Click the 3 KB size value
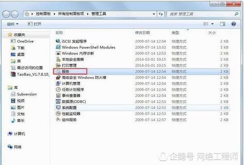 (224, 47)
